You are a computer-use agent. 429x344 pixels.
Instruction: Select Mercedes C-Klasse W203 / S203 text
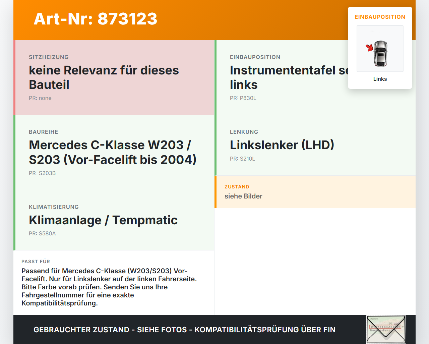click(113, 152)
